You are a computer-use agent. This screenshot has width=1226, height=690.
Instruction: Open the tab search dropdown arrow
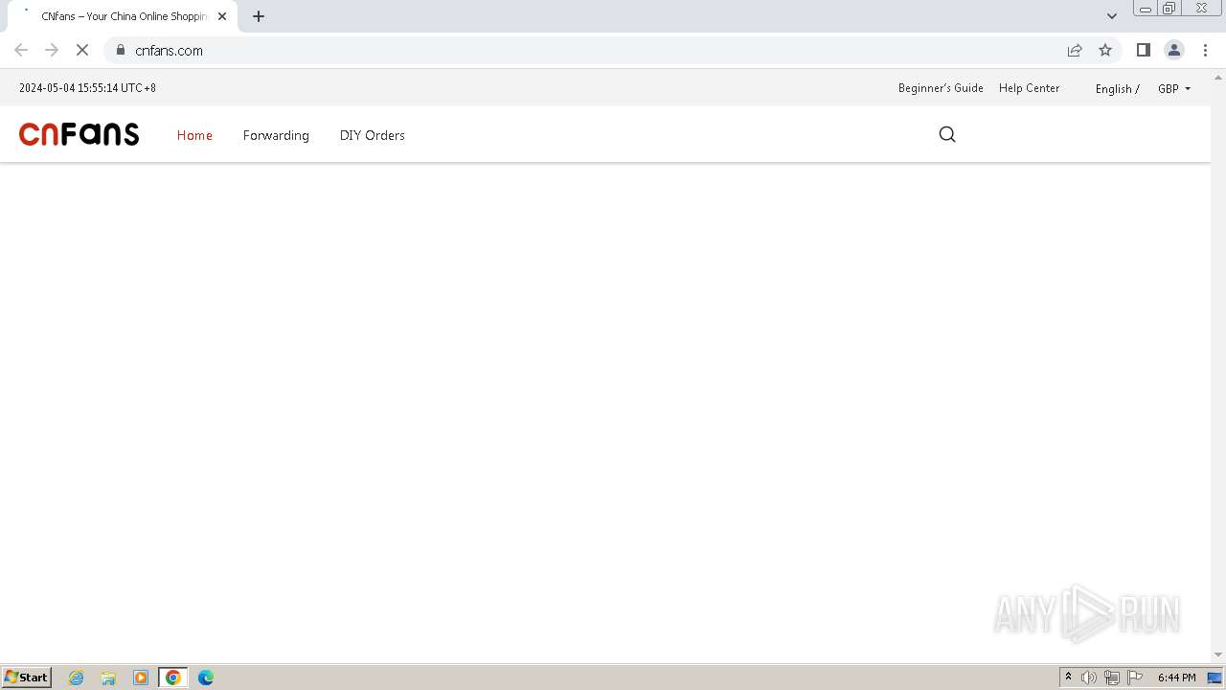point(1112,16)
